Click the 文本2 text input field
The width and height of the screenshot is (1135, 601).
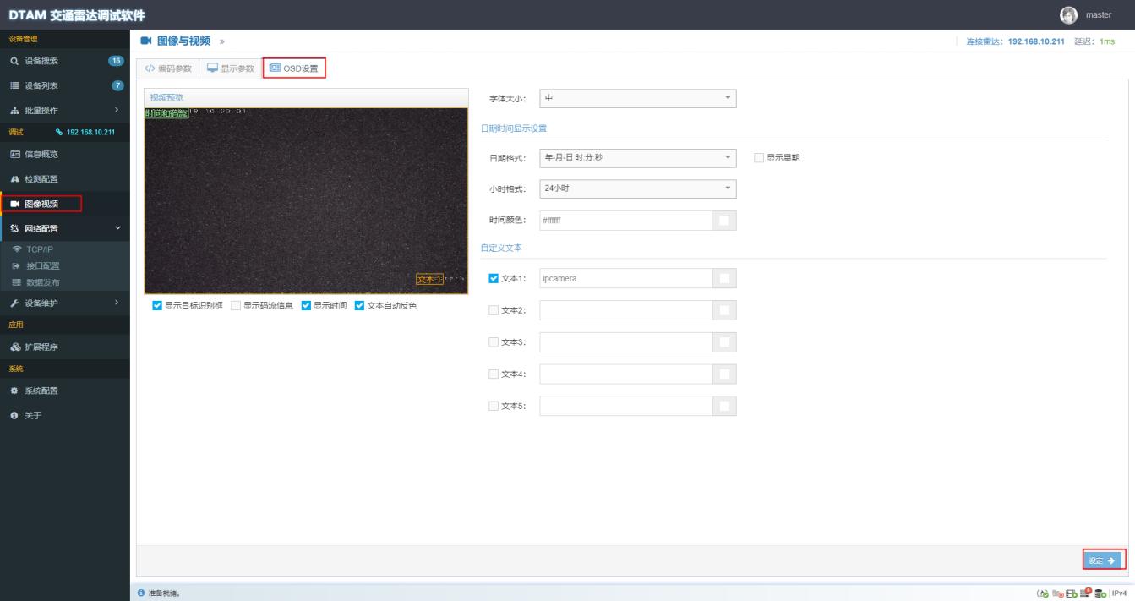pos(625,311)
